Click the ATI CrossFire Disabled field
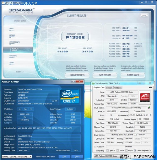The width and height of the screenshot is (157, 160). (x=128, y=147)
